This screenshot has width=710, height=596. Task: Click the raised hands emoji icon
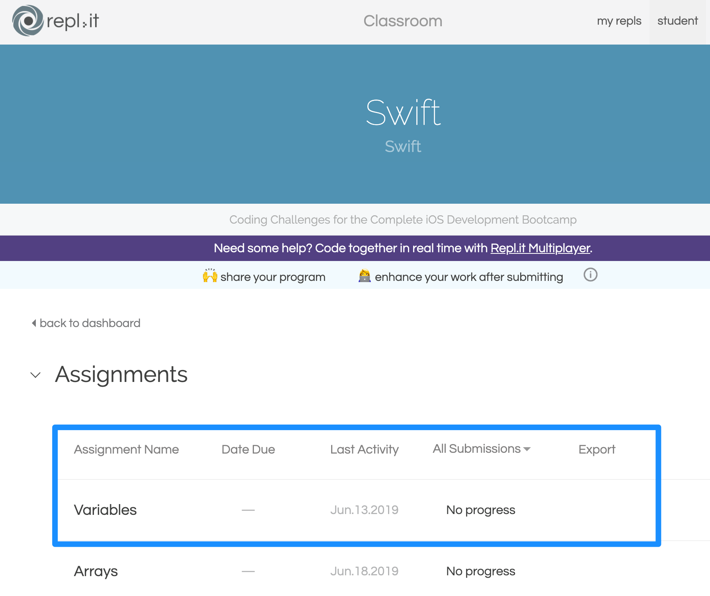[x=210, y=276]
